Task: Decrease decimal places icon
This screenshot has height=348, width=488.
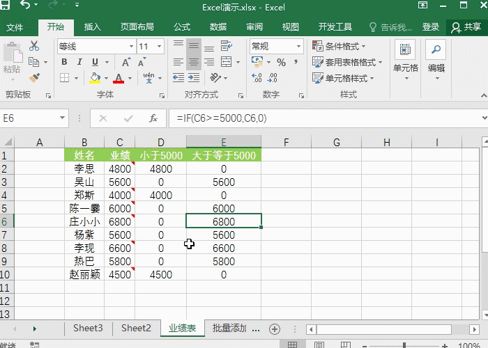Action: click(x=273, y=78)
